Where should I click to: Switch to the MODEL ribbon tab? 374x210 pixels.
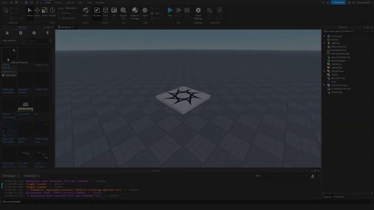pos(58,2)
